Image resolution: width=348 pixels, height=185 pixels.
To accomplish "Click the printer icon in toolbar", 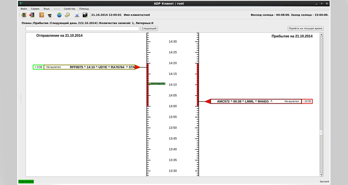I will pos(77,15).
